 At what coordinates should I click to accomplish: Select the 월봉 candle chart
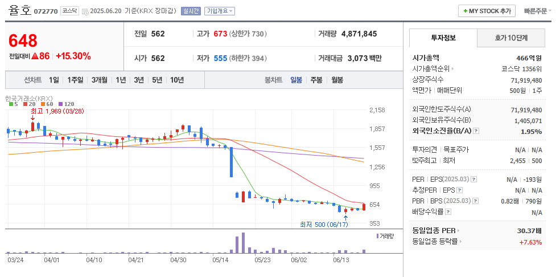click(x=337, y=80)
